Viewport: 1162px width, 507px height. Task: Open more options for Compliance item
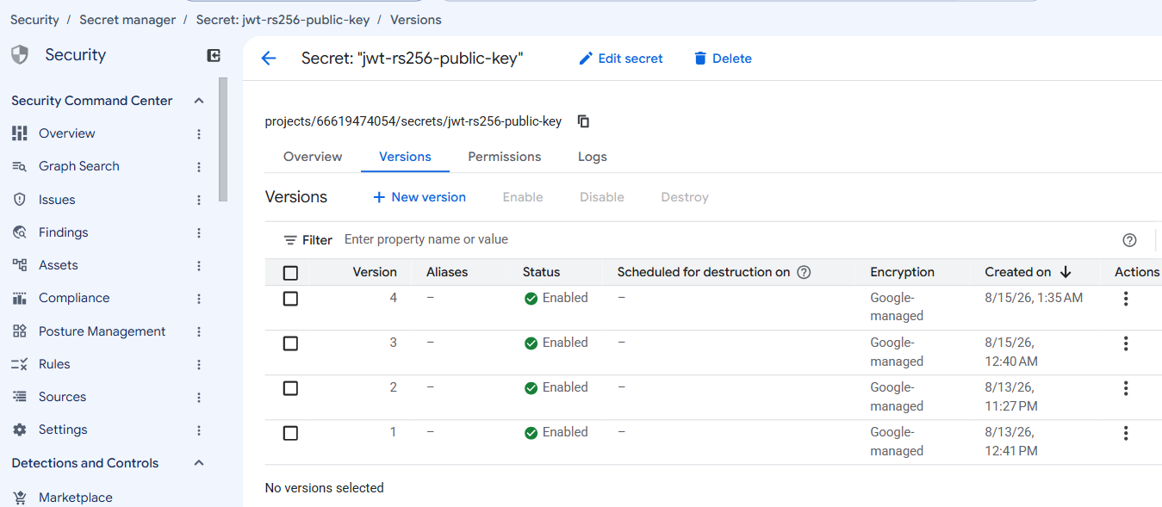click(199, 299)
